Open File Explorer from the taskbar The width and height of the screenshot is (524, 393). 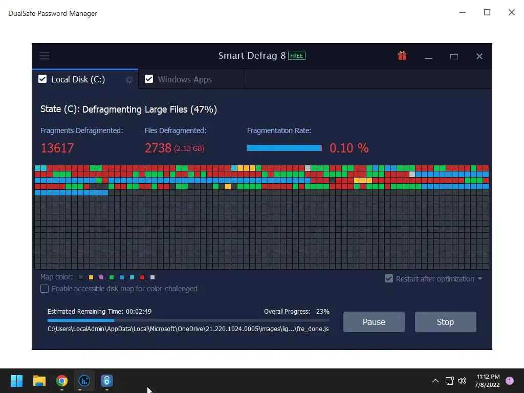39,381
